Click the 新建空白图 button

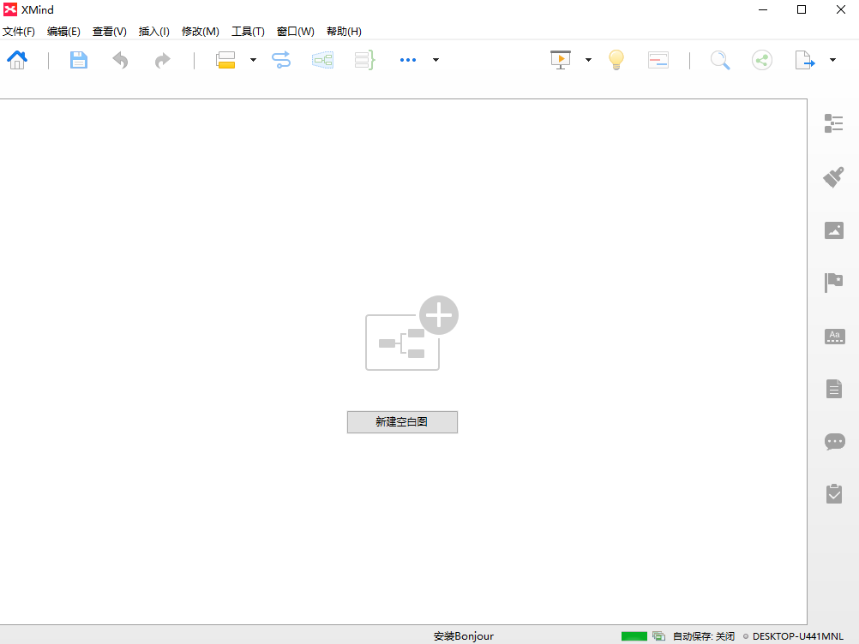click(402, 422)
